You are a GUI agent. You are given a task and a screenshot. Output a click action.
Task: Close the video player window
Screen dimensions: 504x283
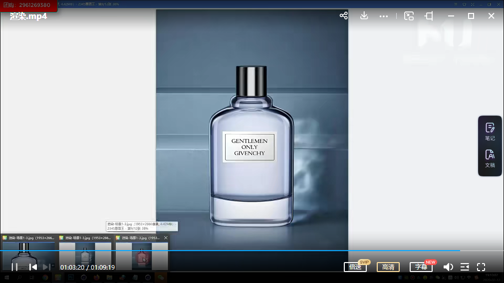tap(491, 16)
